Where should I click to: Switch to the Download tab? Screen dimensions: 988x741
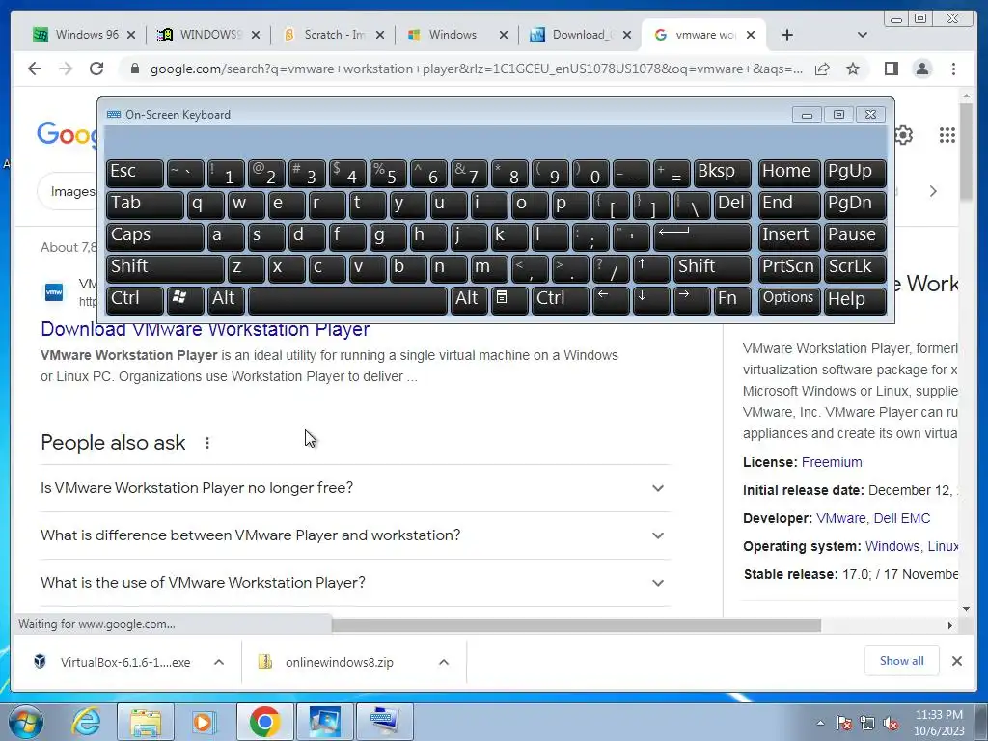coord(581,35)
